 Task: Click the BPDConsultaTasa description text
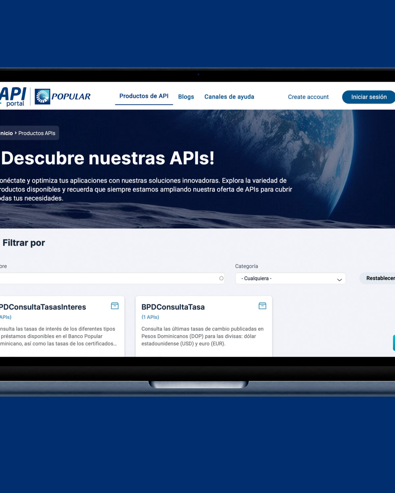point(202,336)
